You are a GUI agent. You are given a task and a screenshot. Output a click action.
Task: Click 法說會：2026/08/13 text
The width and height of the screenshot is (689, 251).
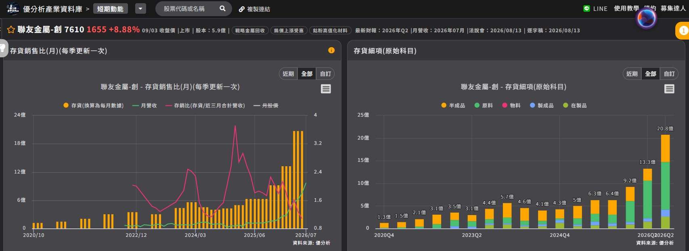[495, 30]
